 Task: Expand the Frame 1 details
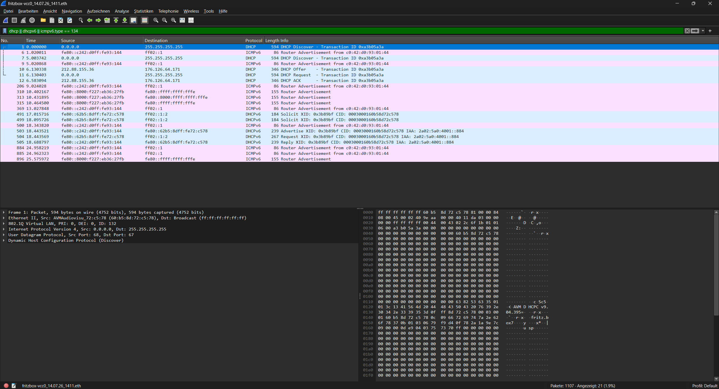pos(4,212)
